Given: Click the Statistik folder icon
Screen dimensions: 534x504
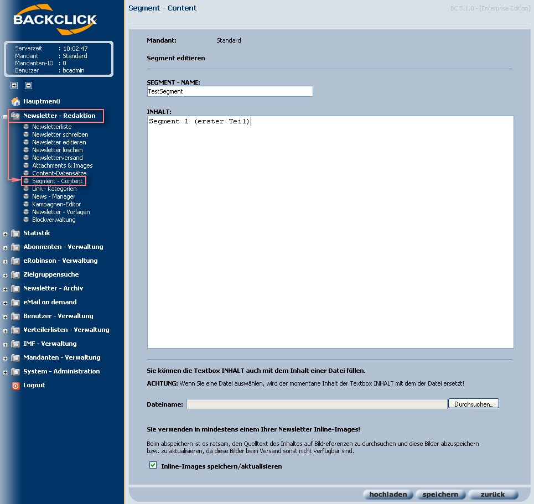Looking at the screenshot, I should coord(15,233).
